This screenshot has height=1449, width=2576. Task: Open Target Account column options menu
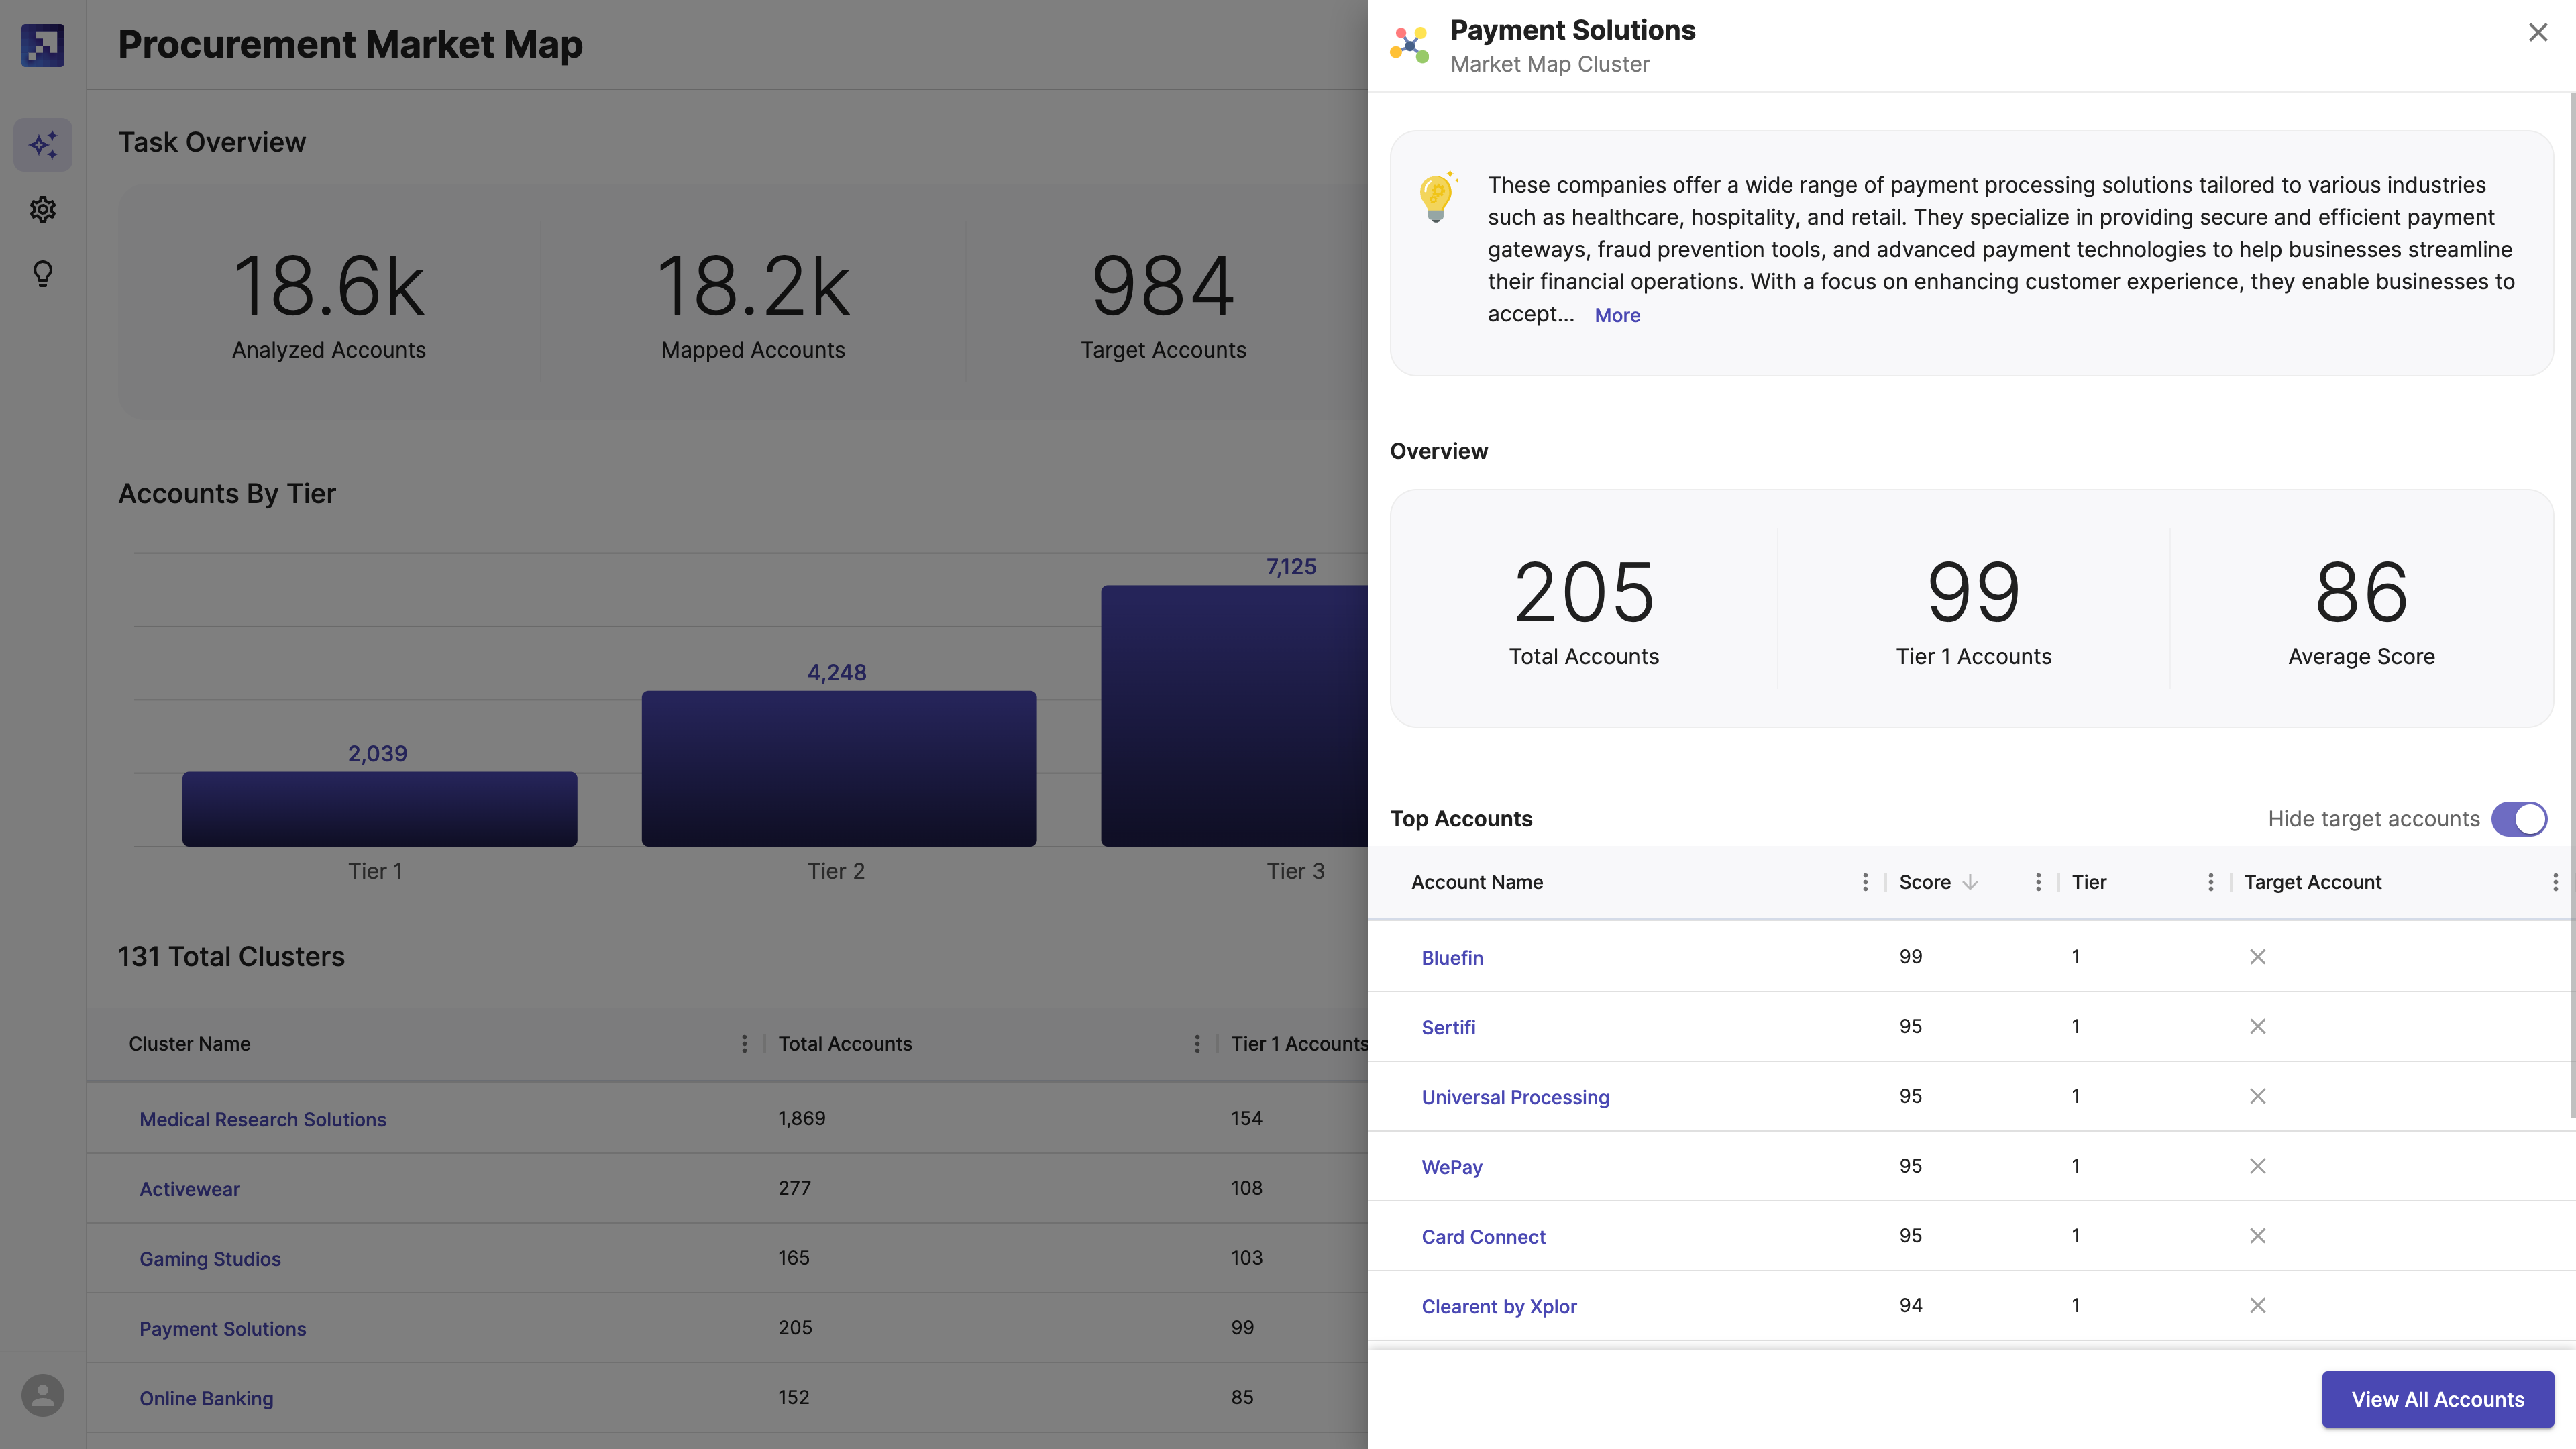click(x=2554, y=882)
